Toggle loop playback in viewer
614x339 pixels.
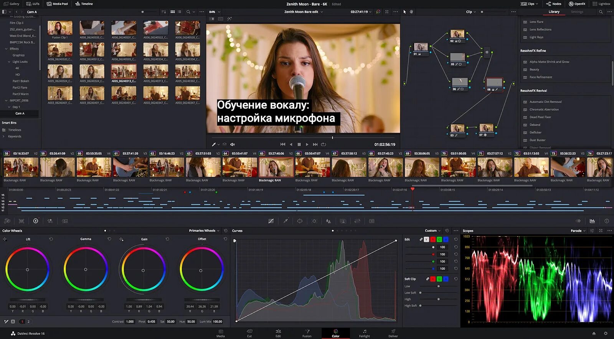pyautogui.click(x=324, y=144)
